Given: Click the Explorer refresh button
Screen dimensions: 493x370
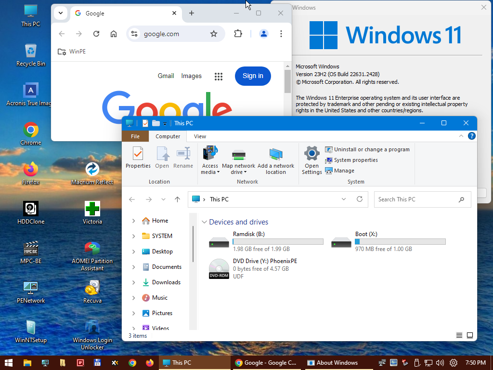Looking at the screenshot, I should [360, 199].
